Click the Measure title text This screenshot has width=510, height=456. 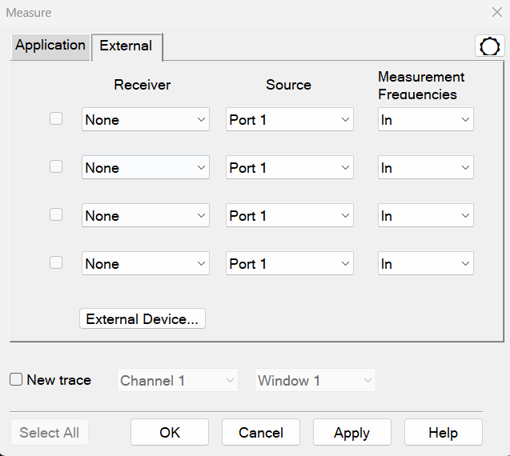(29, 13)
